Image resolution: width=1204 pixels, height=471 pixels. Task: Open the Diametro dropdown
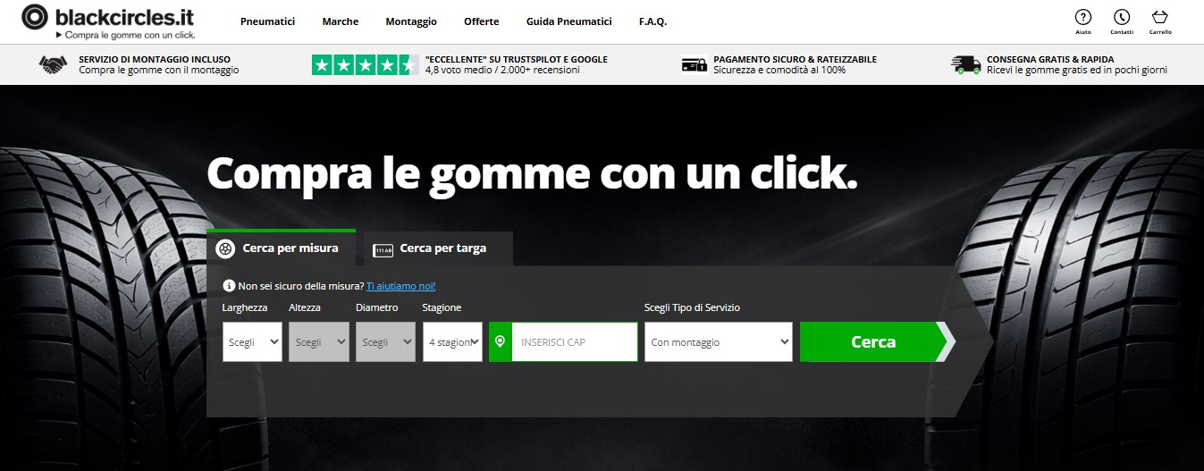click(x=385, y=342)
